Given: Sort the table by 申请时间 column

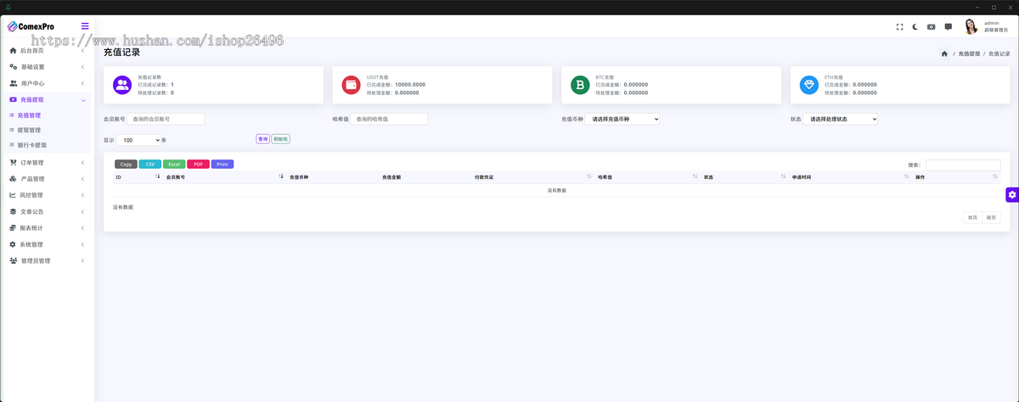Looking at the screenshot, I should pyautogui.click(x=849, y=177).
